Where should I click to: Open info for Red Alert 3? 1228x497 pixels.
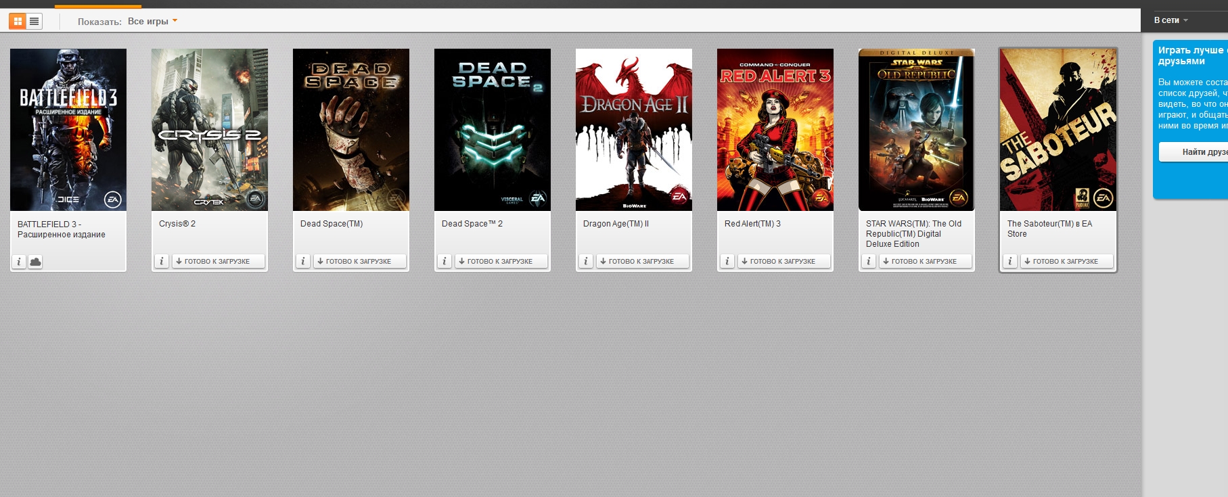pyautogui.click(x=727, y=261)
